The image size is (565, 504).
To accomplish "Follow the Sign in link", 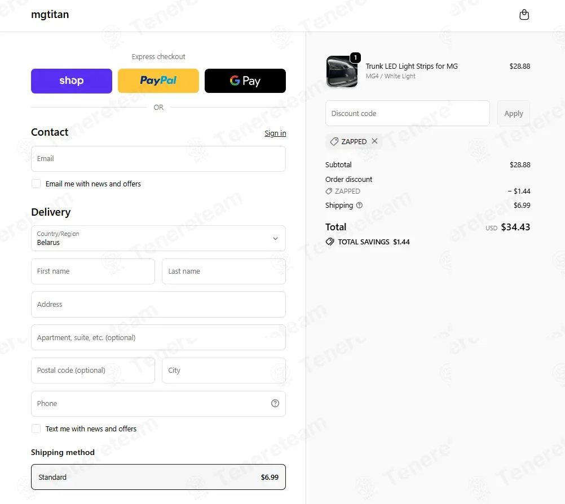I will [275, 133].
